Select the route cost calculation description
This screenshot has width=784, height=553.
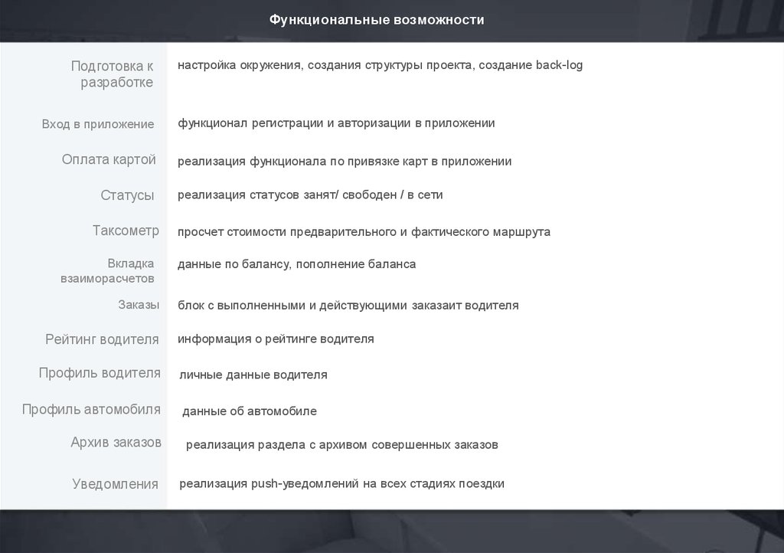tap(364, 231)
